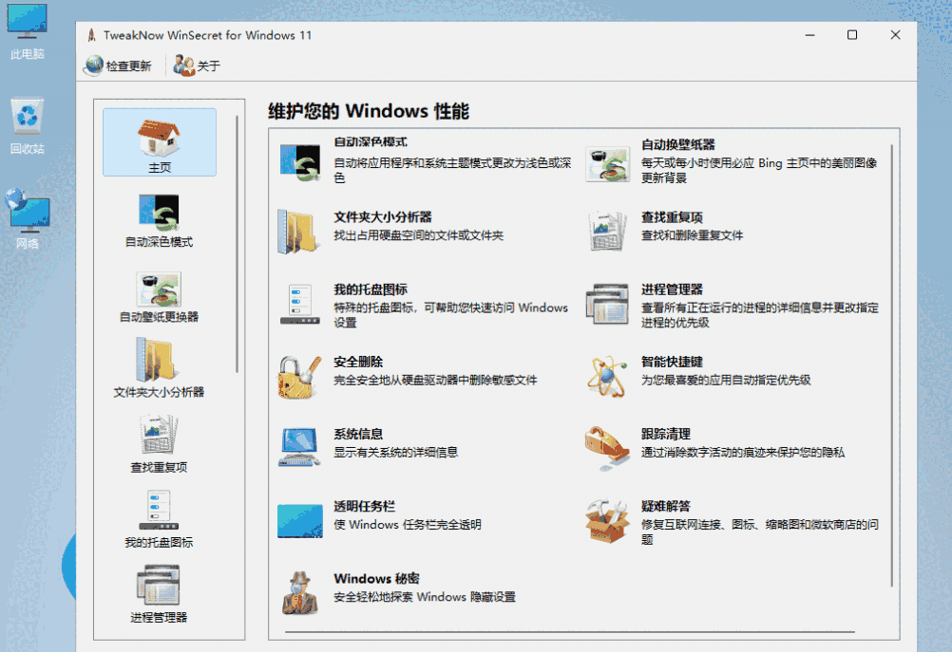Open 自动换壁纸器 in main panel

(x=677, y=144)
